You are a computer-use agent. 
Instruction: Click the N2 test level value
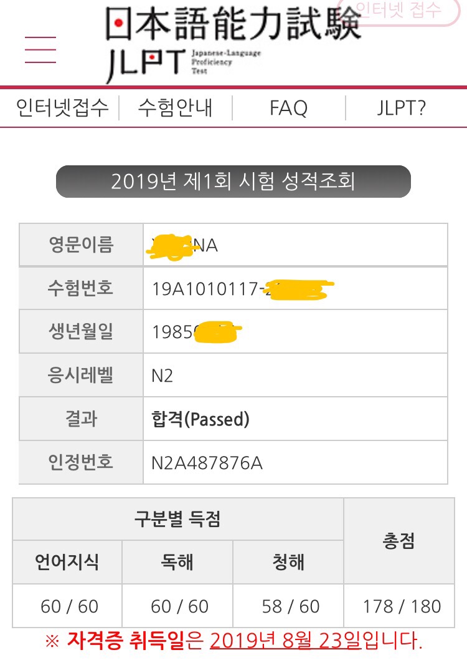tap(163, 376)
